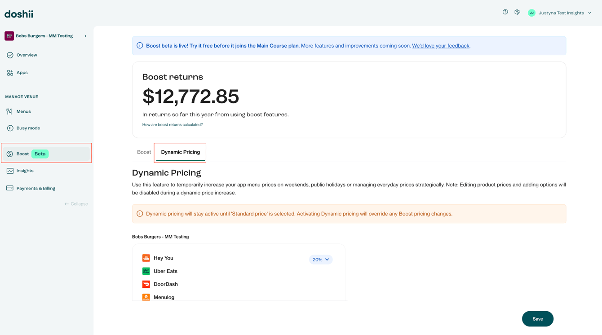Click the Save button
This screenshot has width=602, height=335.
[538, 319]
